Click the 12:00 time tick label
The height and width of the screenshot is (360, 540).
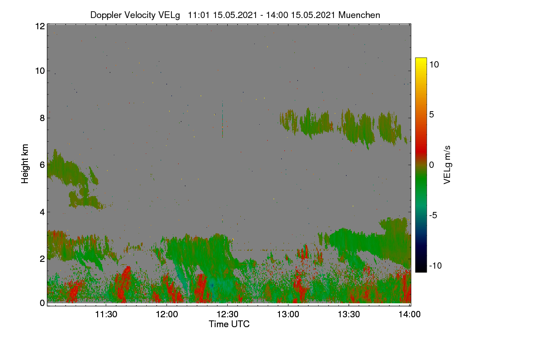click(x=167, y=315)
